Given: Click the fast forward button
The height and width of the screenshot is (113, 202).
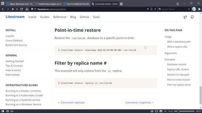Looking at the screenshot, I should pyautogui.click(x=17, y=9).
